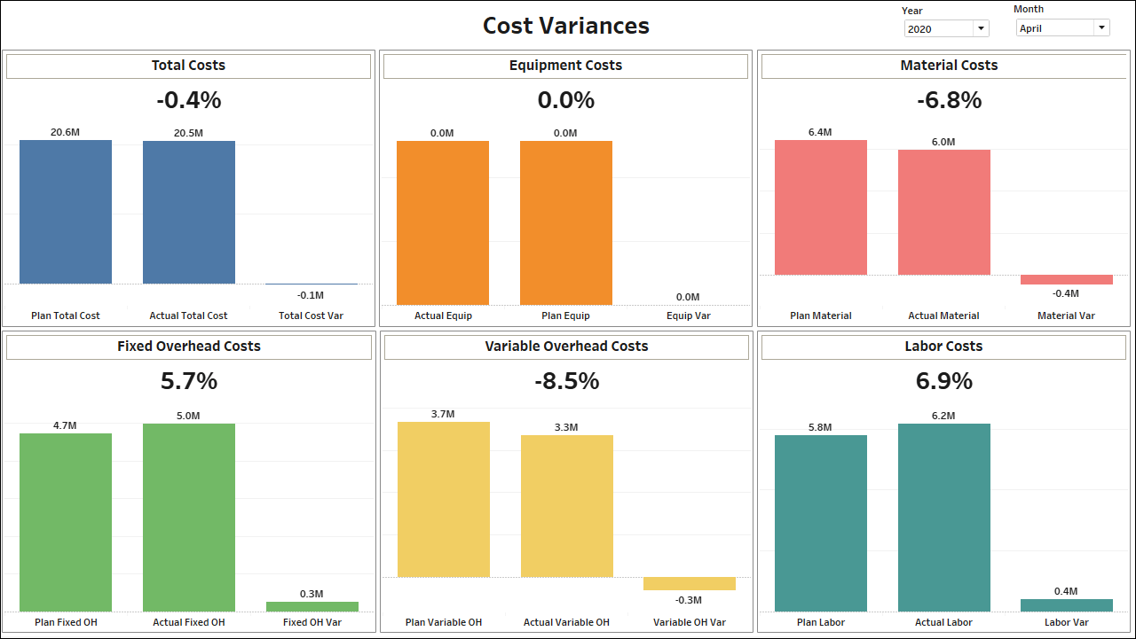Click the Labor Var bar

tap(1066, 605)
